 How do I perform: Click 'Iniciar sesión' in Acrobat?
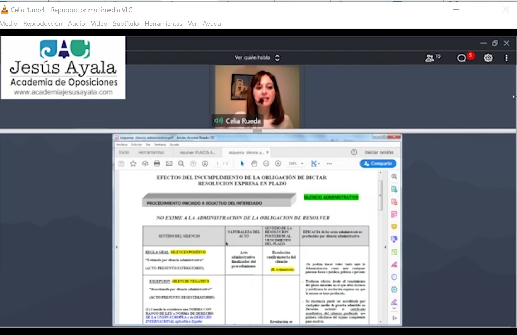coord(379,152)
